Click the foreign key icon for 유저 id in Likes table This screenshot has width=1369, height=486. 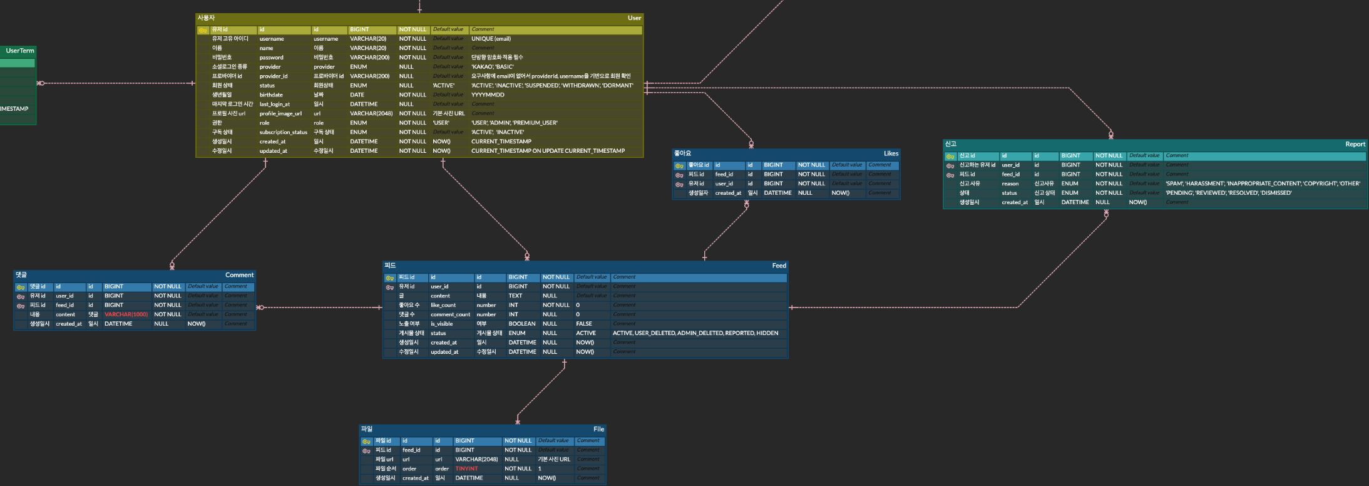(679, 185)
